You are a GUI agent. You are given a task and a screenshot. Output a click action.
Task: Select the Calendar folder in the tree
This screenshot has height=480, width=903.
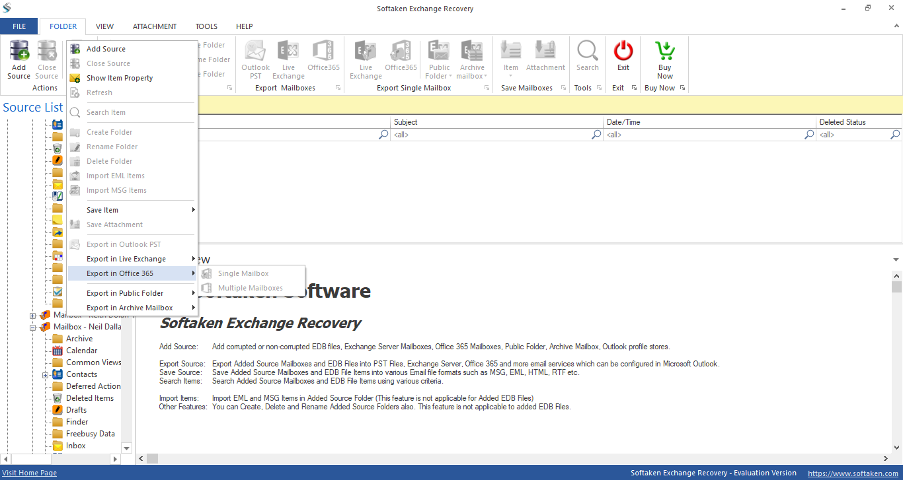81,351
